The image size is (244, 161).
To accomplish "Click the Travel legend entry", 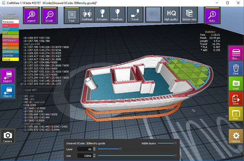I will pyautogui.click(x=11, y=59).
